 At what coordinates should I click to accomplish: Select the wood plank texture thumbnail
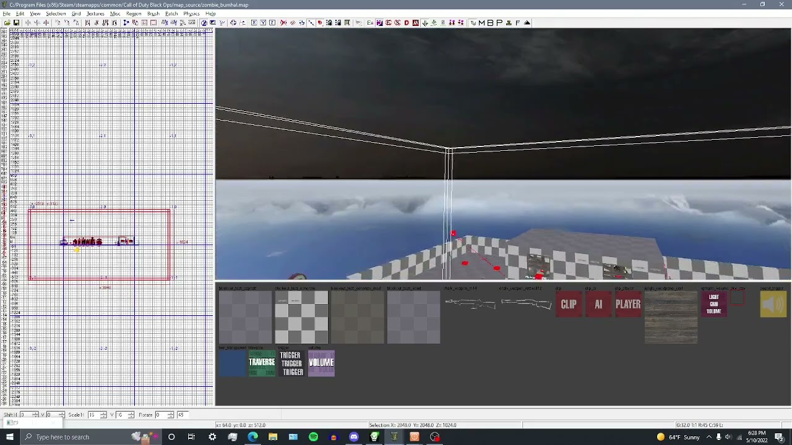tap(671, 317)
